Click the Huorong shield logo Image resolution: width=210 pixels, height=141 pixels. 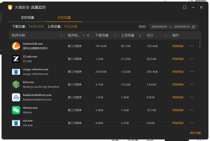click(10, 7)
